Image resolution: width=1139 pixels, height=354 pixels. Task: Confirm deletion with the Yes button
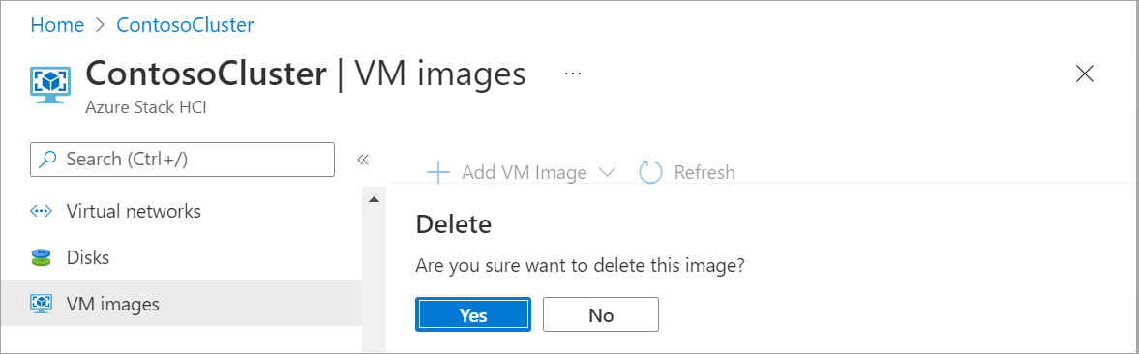coord(473,314)
